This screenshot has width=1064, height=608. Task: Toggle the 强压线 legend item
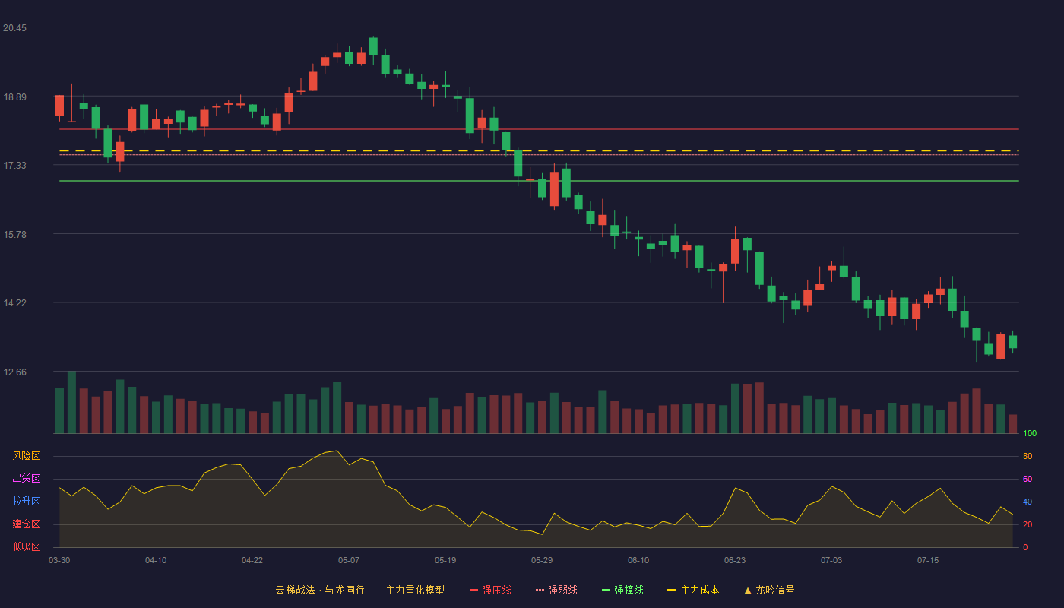490,590
